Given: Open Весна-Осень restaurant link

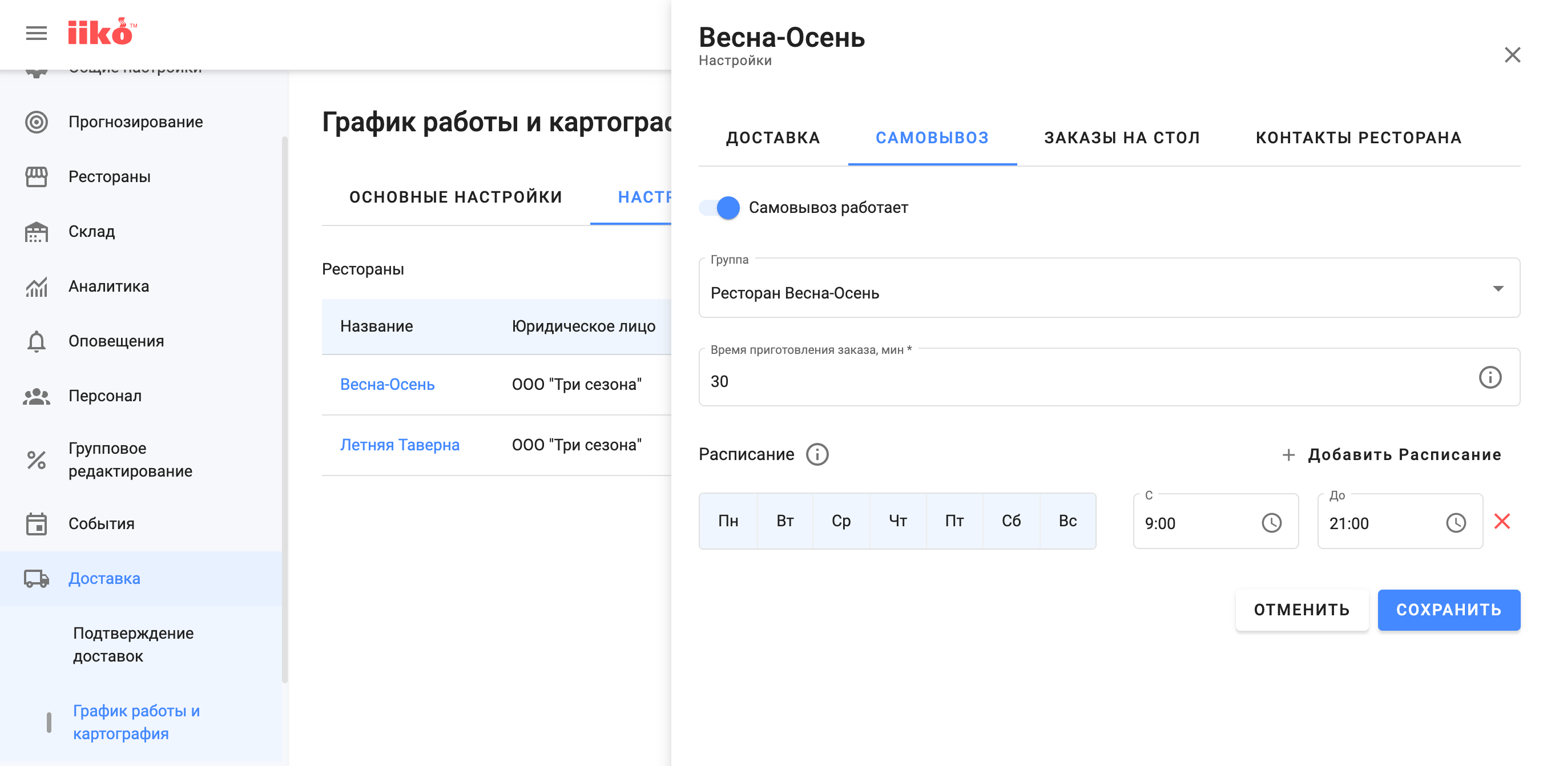Looking at the screenshot, I should click(388, 385).
